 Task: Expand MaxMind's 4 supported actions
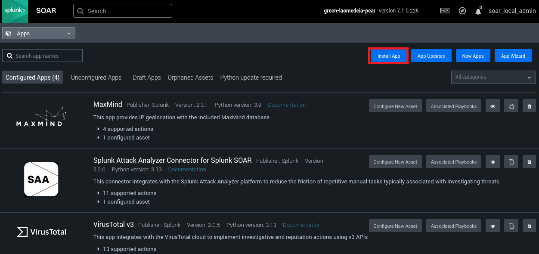[127, 129]
